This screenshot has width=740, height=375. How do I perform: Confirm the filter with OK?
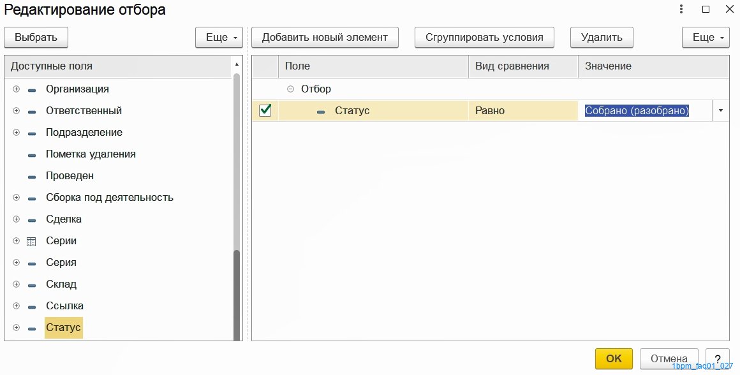coord(614,359)
